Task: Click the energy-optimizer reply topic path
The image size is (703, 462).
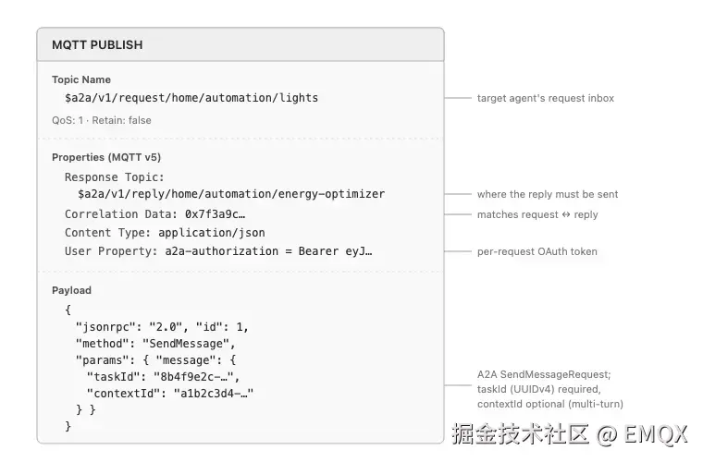Action: click(231, 194)
